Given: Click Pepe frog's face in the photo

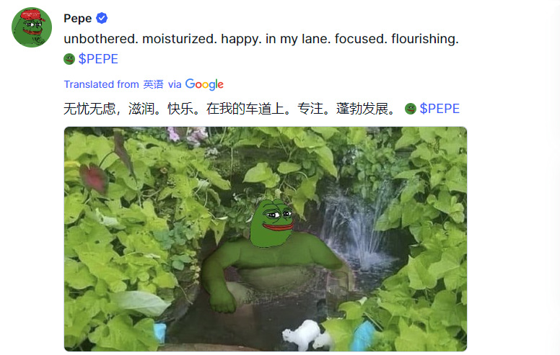Looking at the screenshot, I should (x=272, y=223).
